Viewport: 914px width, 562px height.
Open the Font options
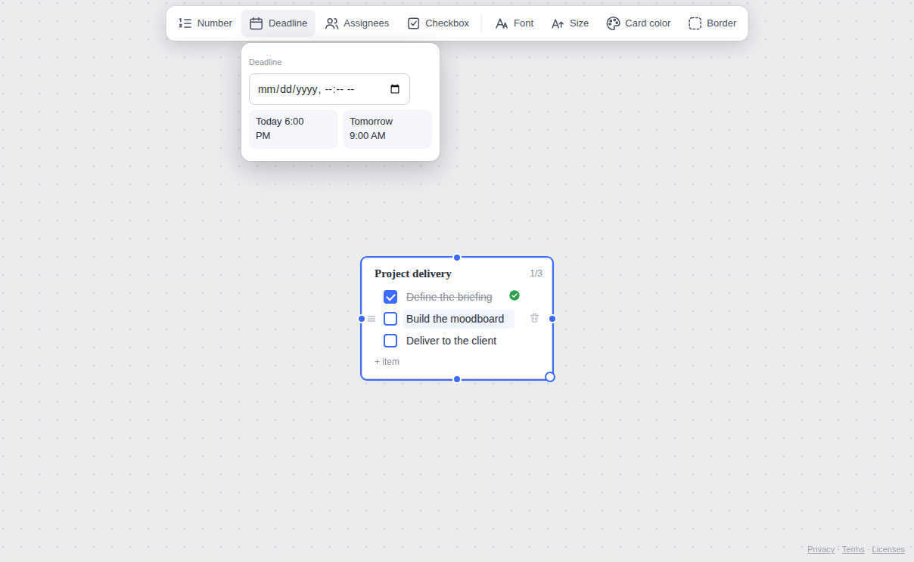[x=515, y=23]
